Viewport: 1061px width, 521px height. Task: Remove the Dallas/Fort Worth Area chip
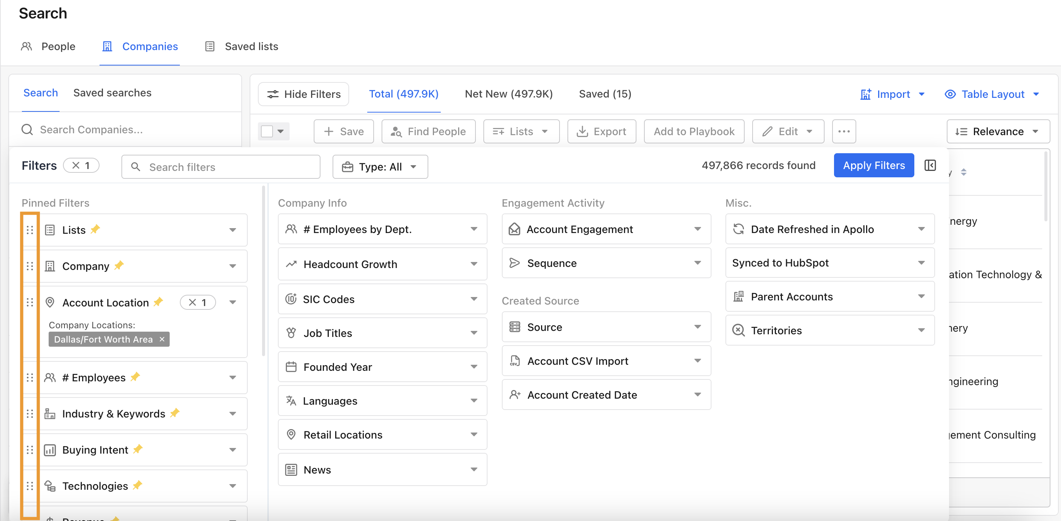(x=161, y=339)
